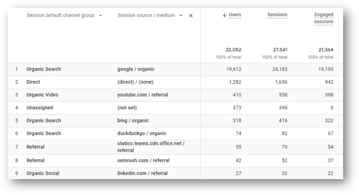Sort table by Engaged sessions column

tap(323, 18)
